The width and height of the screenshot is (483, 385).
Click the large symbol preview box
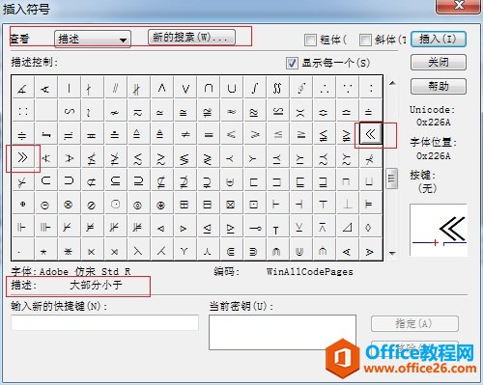point(439,230)
